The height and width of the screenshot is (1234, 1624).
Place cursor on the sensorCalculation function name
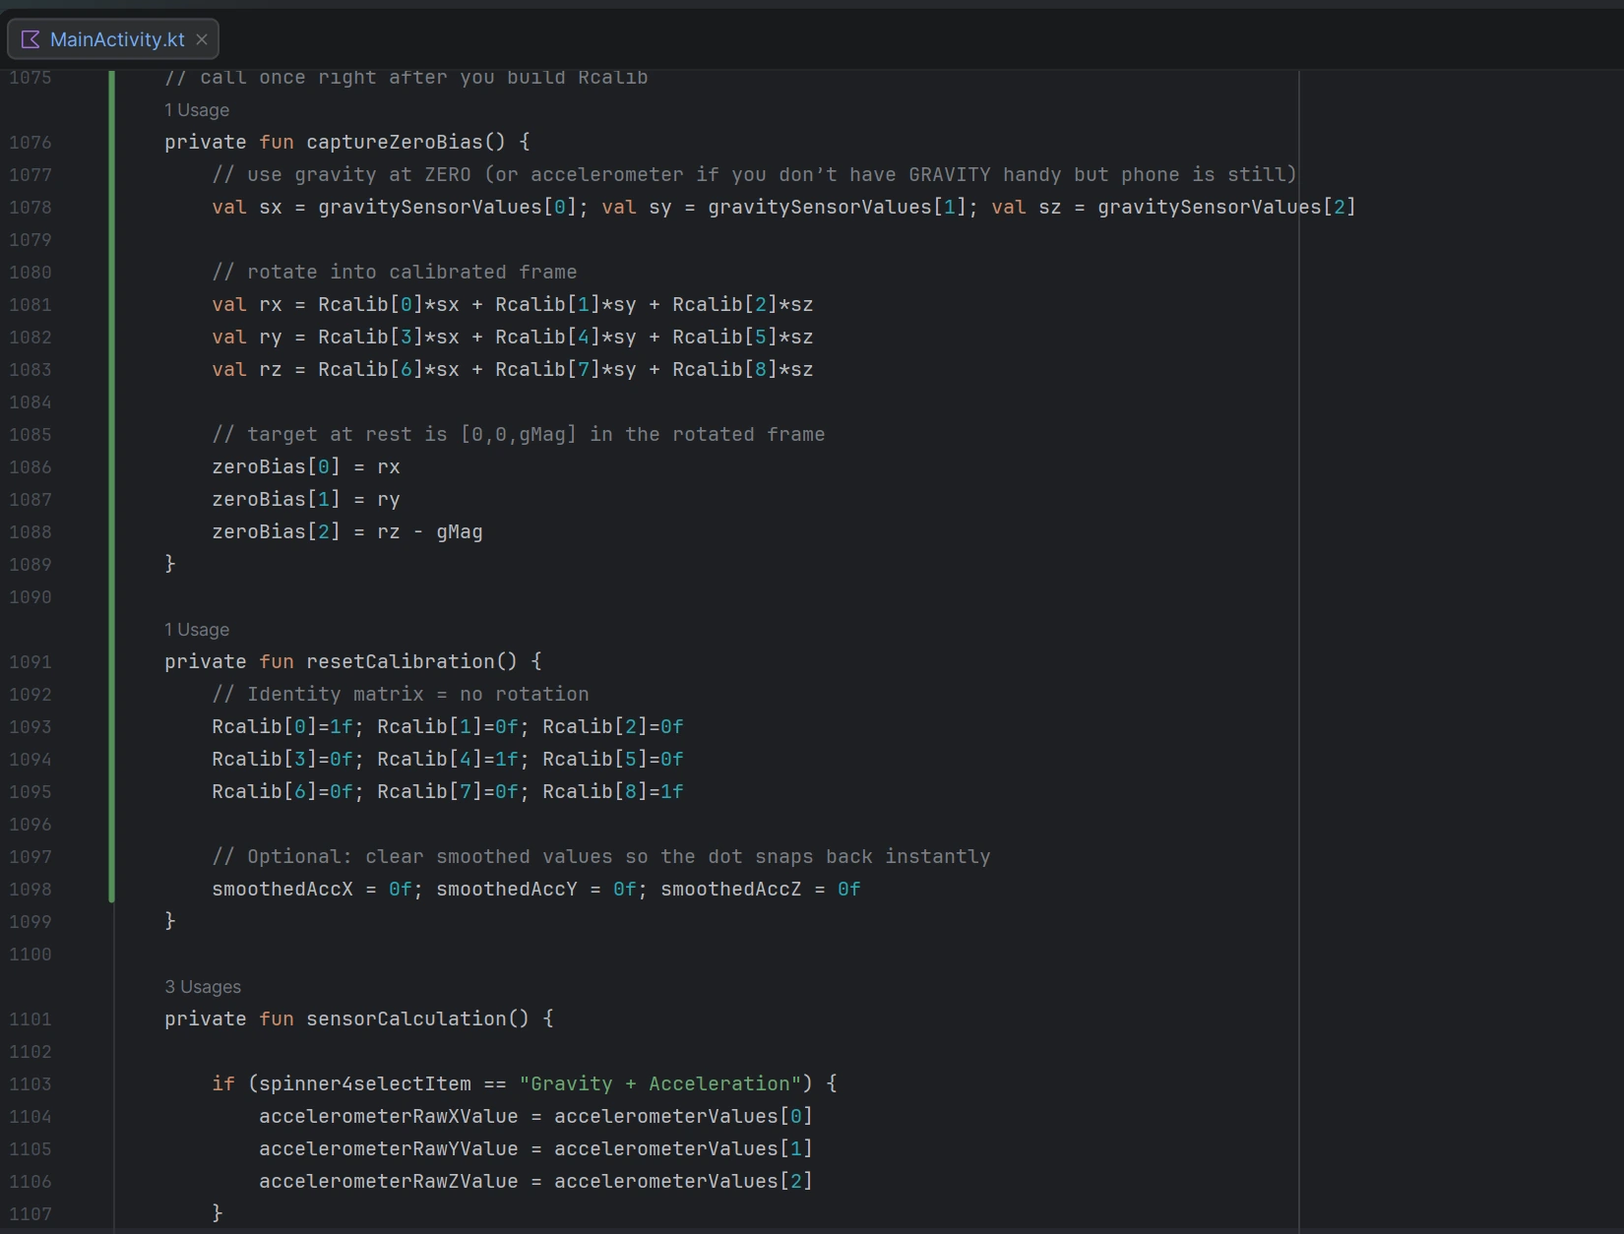point(406,1018)
